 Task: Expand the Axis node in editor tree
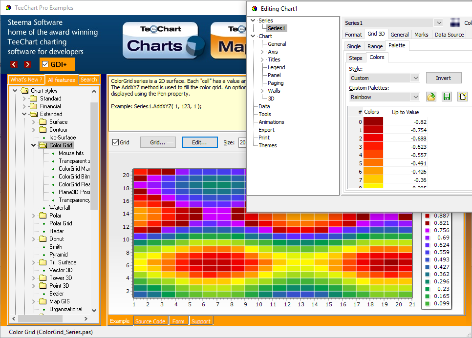click(x=262, y=52)
